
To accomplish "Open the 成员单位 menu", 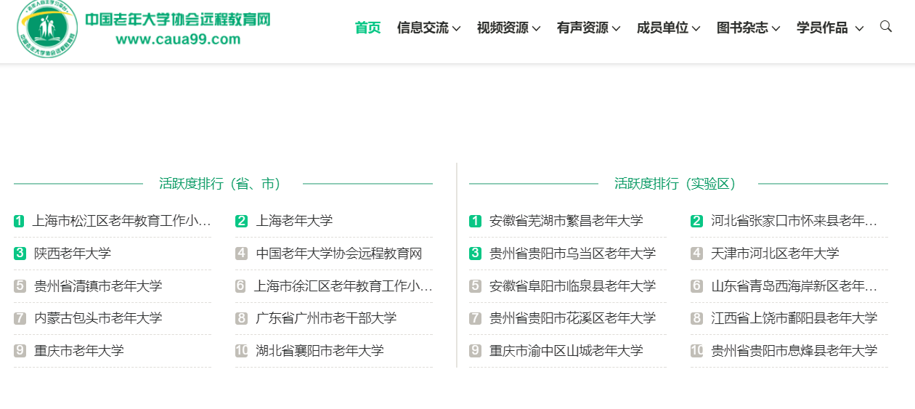I will pyautogui.click(x=662, y=28).
